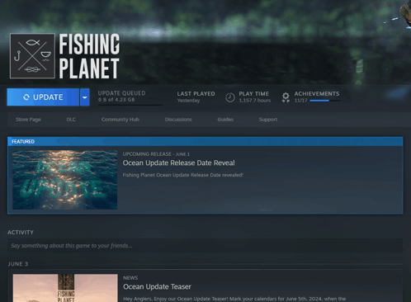The image size is (411, 302).
Task: Select the Guides tab
Action: (225, 120)
